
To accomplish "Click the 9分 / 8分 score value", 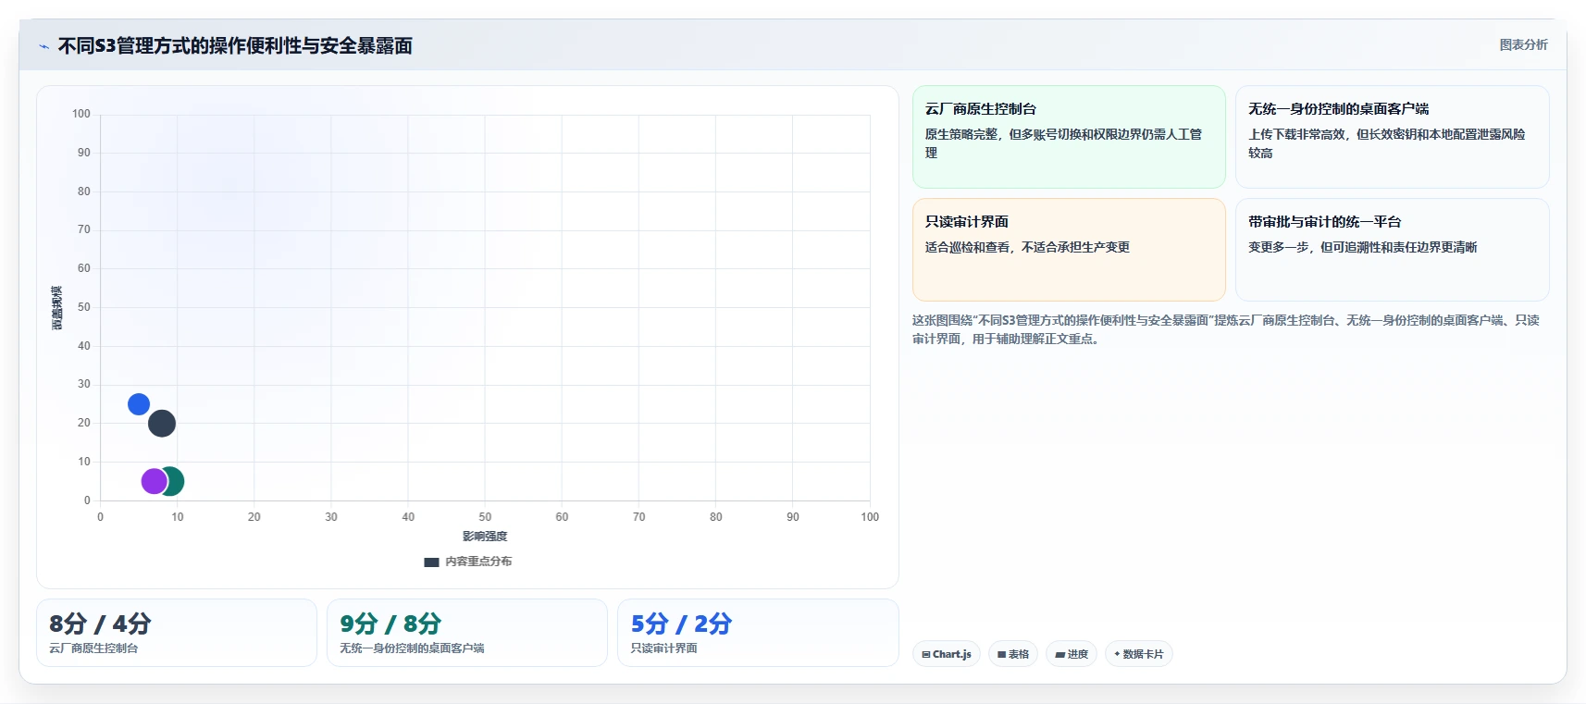I will tap(390, 624).
